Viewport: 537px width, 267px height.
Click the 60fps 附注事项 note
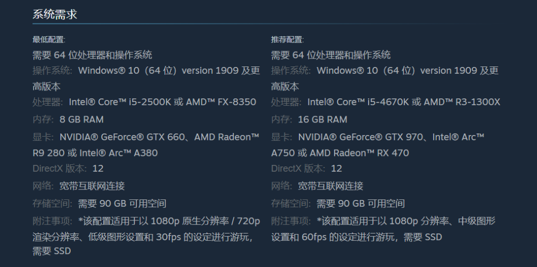point(383,229)
